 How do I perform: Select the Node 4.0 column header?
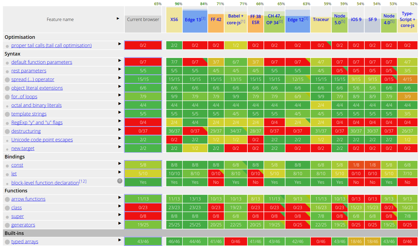click(389, 20)
